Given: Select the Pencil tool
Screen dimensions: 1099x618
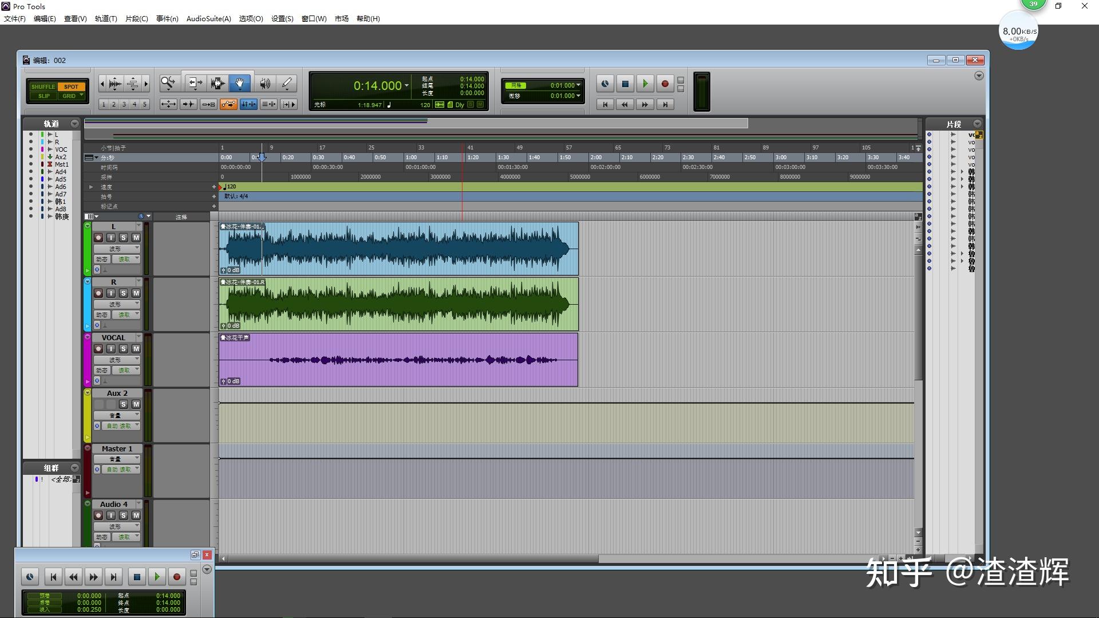Looking at the screenshot, I should pos(287,84).
